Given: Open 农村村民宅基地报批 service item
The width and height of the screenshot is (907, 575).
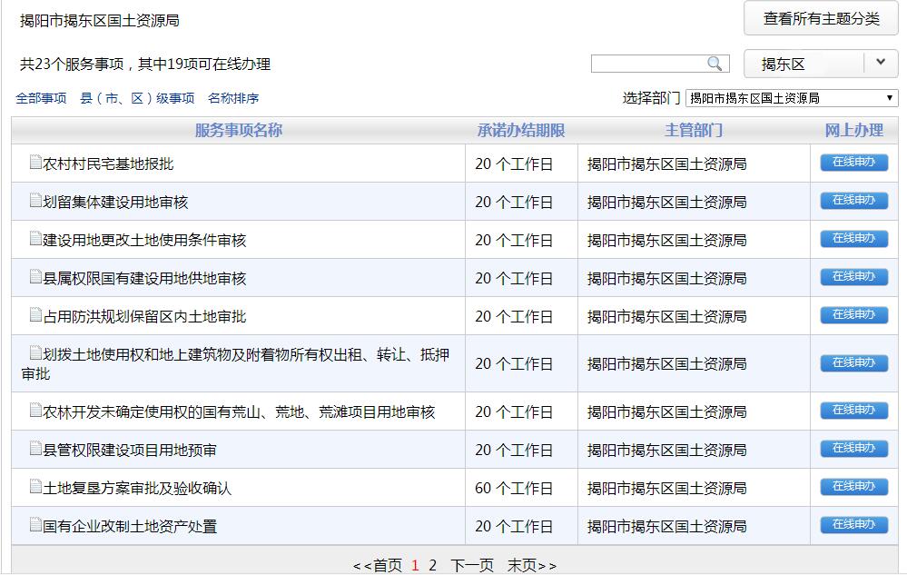Looking at the screenshot, I should pyautogui.click(x=108, y=164).
